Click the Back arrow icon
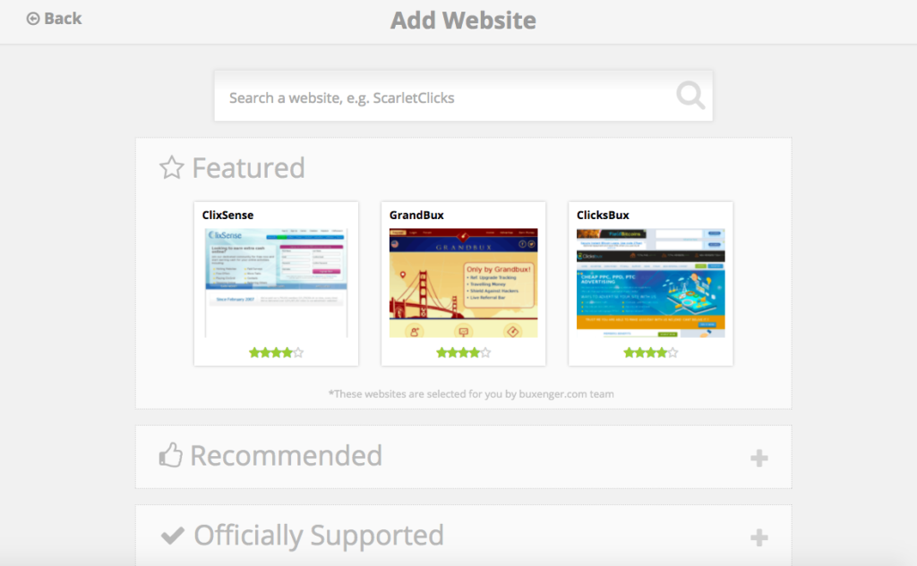 33,19
